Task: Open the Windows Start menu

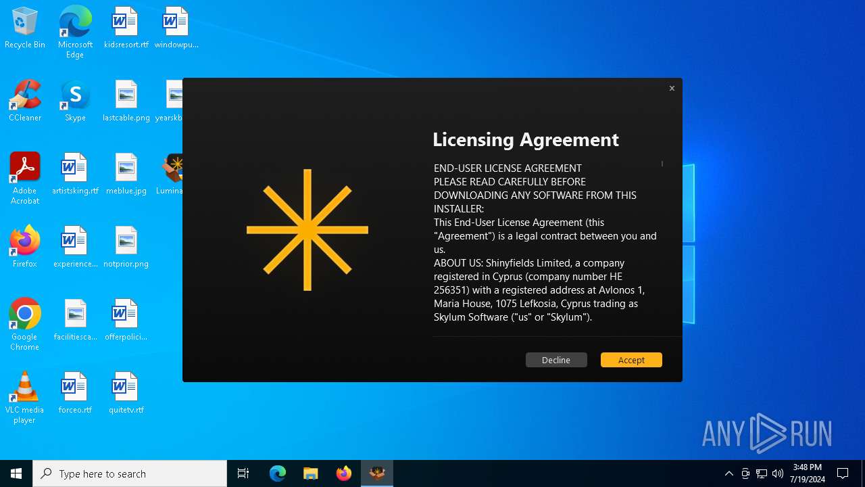Action: pos(16,473)
